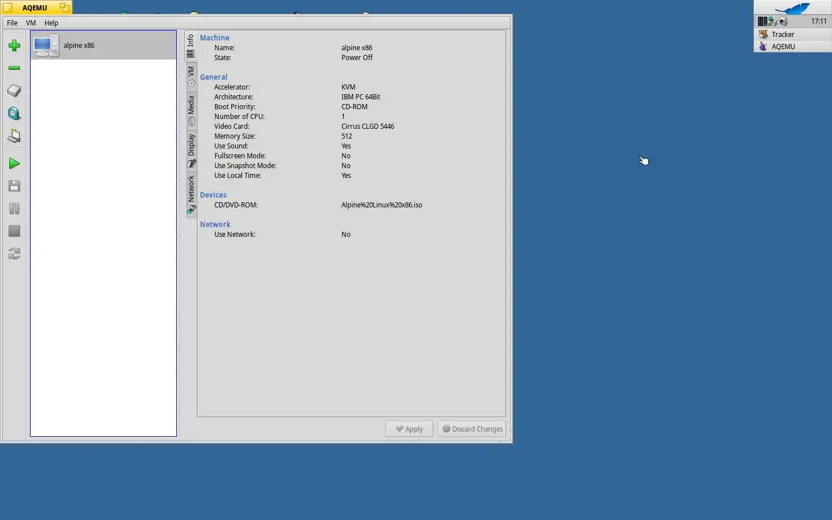Open the Info vertical tab
The height and width of the screenshot is (520, 832).
tap(191, 47)
